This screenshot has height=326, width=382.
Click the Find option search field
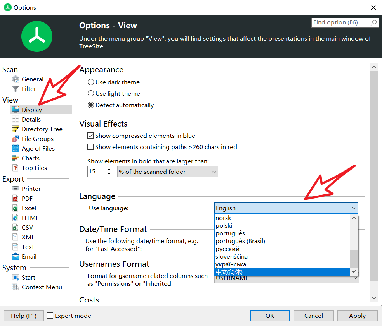(340, 23)
